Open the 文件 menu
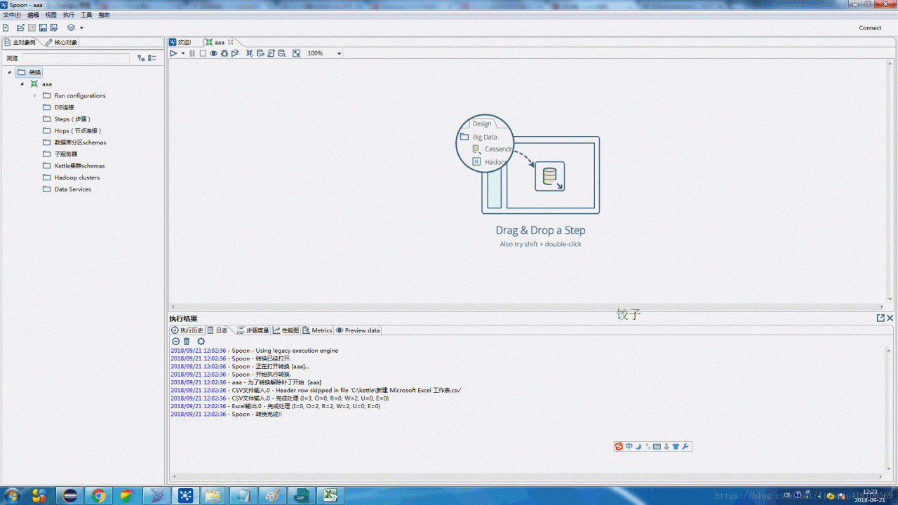The width and height of the screenshot is (898, 505). (12, 15)
